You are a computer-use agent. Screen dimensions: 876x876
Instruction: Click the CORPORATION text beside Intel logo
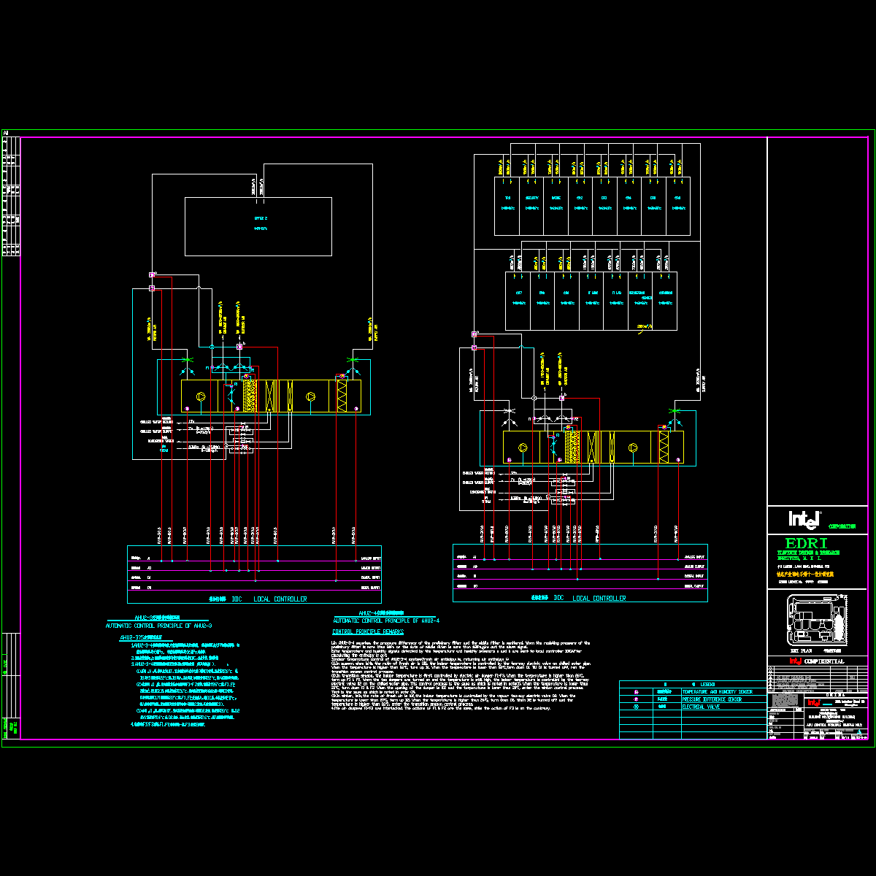(841, 525)
